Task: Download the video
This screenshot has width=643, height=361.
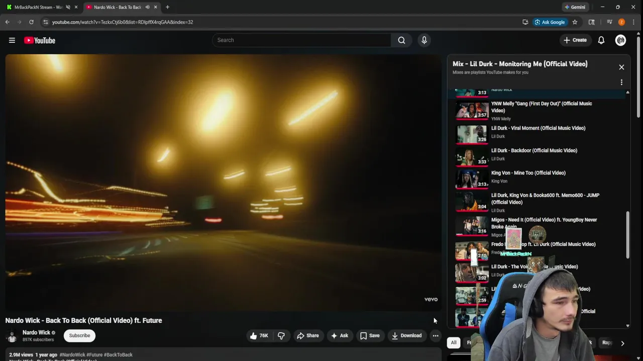Action: click(407, 335)
